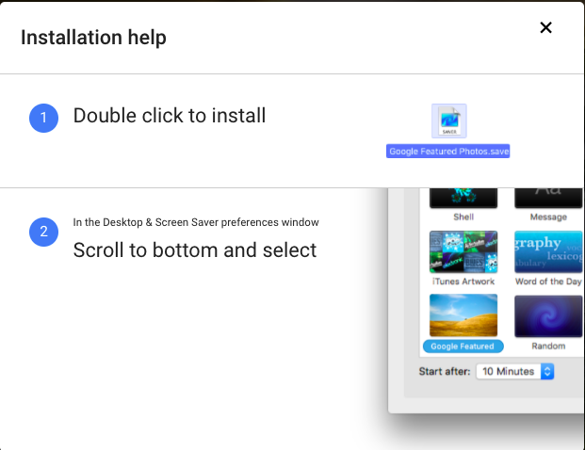
Task: Select the Shell screen saver thumbnail
Action: [463, 198]
